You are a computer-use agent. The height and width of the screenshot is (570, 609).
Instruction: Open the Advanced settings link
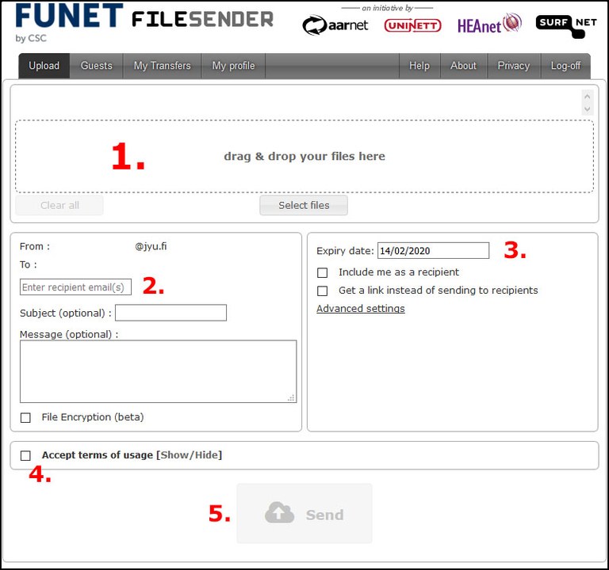pyautogui.click(x=361, y=309)
